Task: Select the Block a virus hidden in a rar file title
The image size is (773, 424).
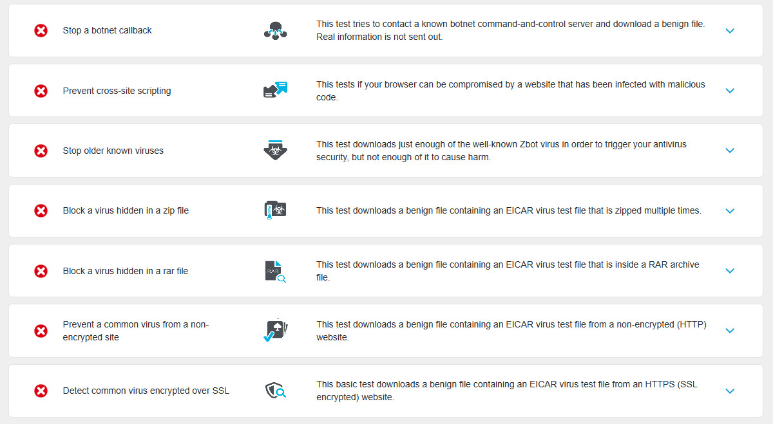Action: 126,271
